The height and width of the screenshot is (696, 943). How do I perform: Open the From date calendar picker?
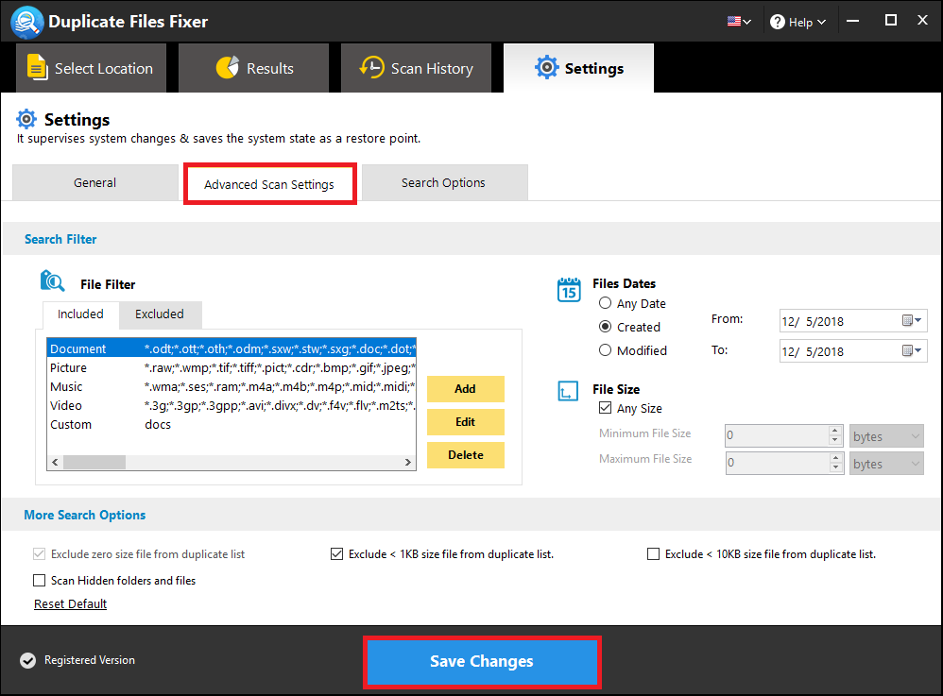(912, 320)
